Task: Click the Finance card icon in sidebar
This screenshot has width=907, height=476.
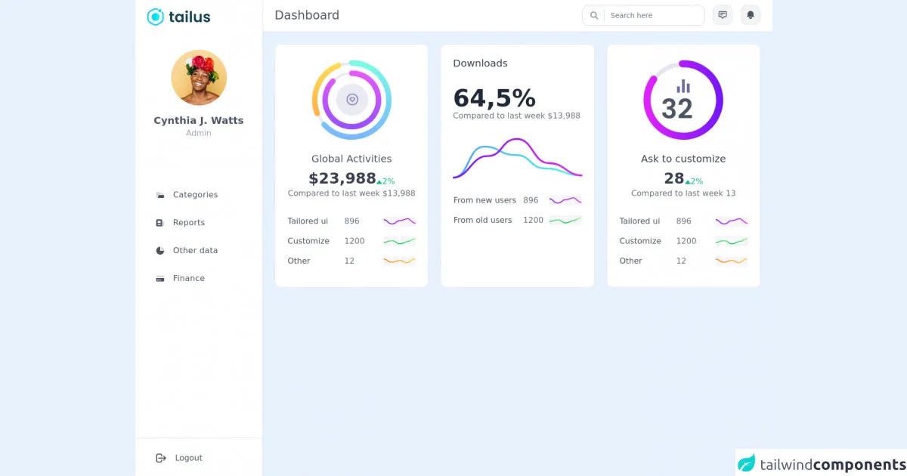Action: 160,279
